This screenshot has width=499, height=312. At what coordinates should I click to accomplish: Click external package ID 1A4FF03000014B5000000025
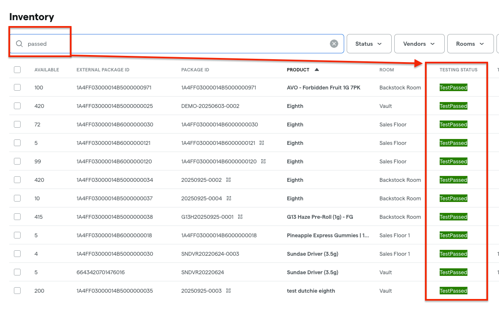coord(114,106)
